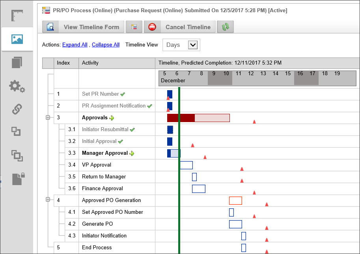
Task: Click the VP Approval outlined timeline bar
Action: (x=186, y=165)
